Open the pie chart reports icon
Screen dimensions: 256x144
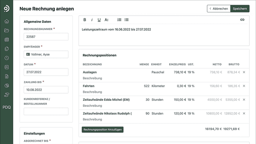pyautogui.click(x=6, y=86)
